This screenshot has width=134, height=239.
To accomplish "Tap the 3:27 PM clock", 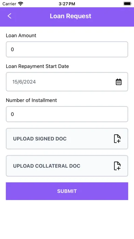I will (67, 4).
